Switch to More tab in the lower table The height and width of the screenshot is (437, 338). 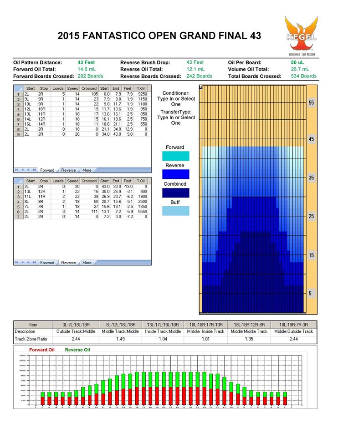[87, 263]
